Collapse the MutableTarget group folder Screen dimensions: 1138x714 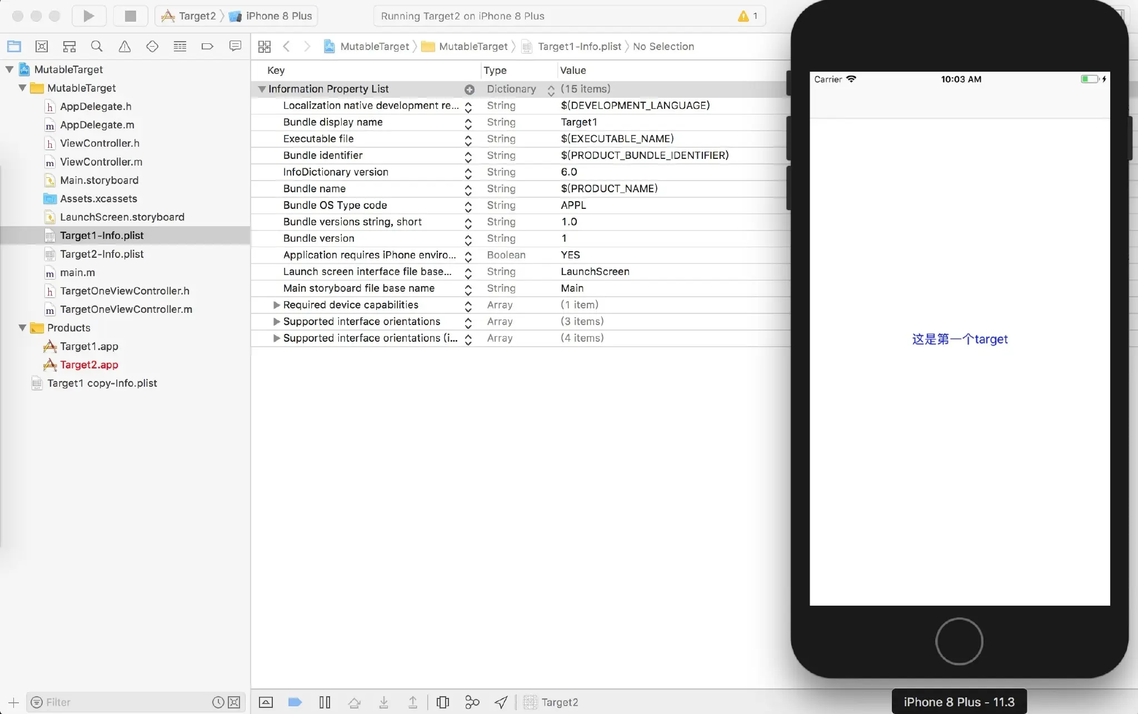(23, 88)
